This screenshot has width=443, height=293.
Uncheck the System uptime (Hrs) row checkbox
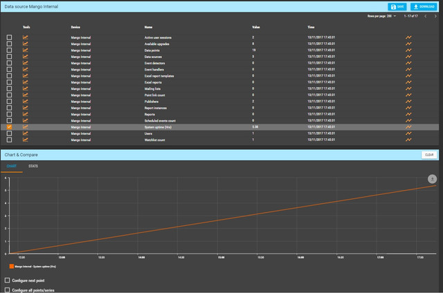point(9,127)
